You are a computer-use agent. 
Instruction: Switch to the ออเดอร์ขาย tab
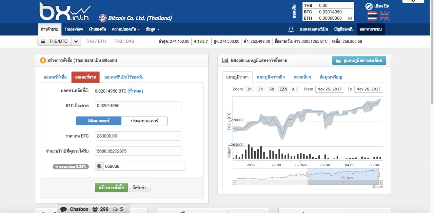coord(85,77)
